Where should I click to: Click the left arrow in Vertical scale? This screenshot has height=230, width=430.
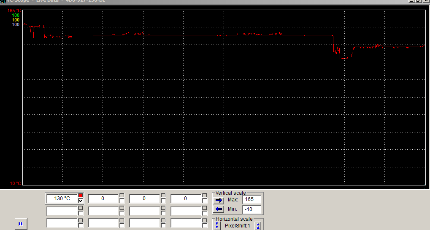click(219, 209)
